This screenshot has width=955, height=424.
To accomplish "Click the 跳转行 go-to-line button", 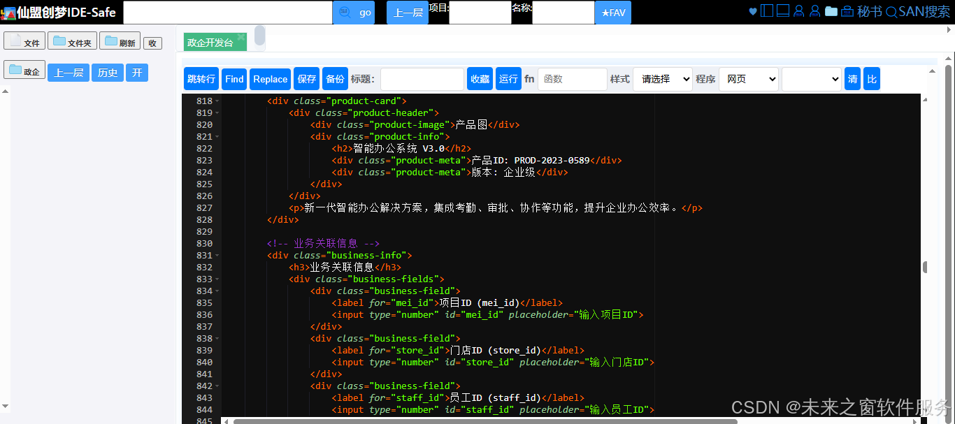I will (x=201, y=79).
